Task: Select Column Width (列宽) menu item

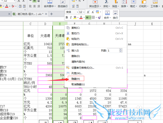Action: [96, 73]
